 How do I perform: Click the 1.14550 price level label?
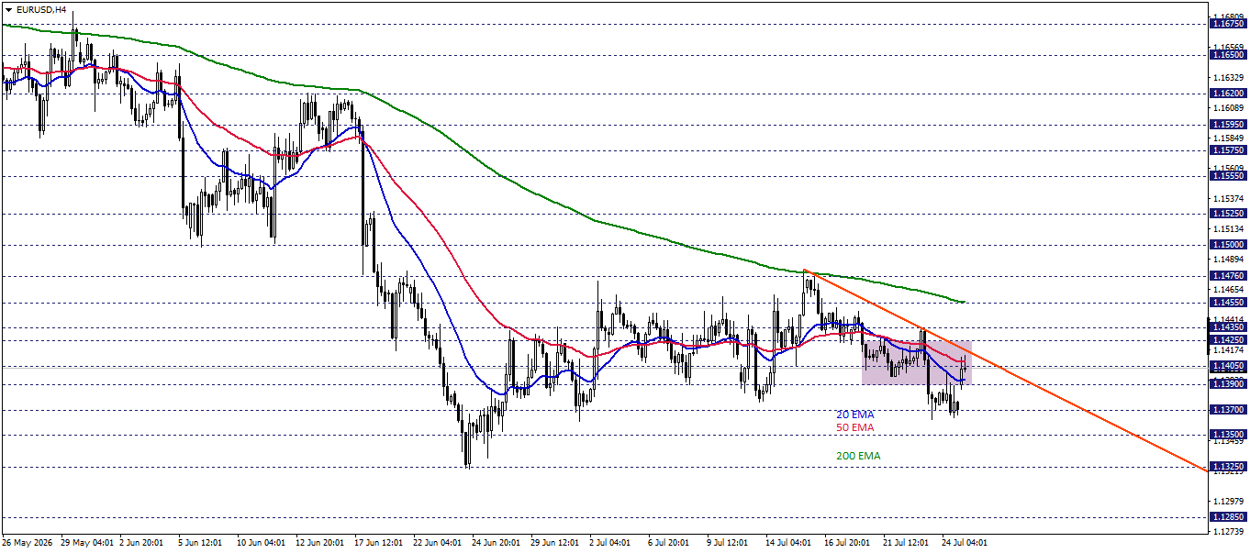1229,302
